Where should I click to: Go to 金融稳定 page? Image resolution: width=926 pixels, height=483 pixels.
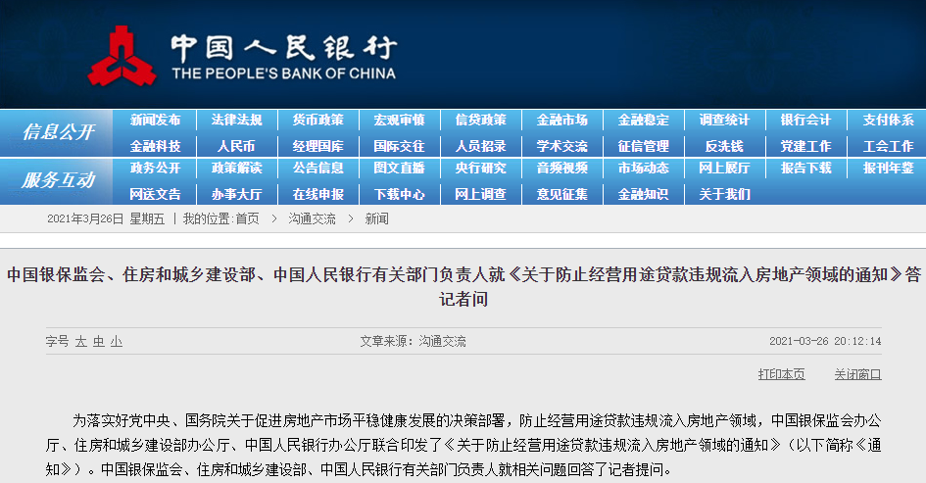[644, 120]
